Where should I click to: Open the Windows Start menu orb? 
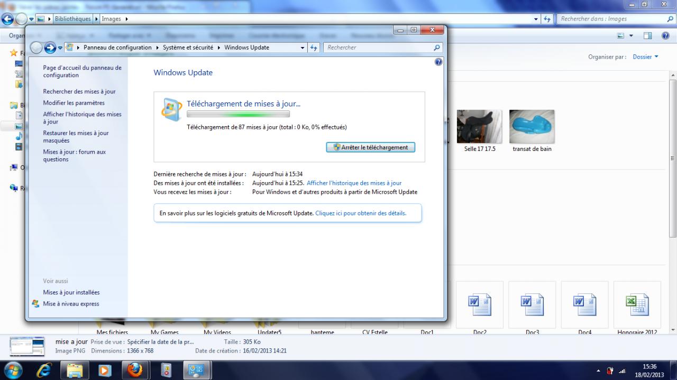[x=13, y=370]
